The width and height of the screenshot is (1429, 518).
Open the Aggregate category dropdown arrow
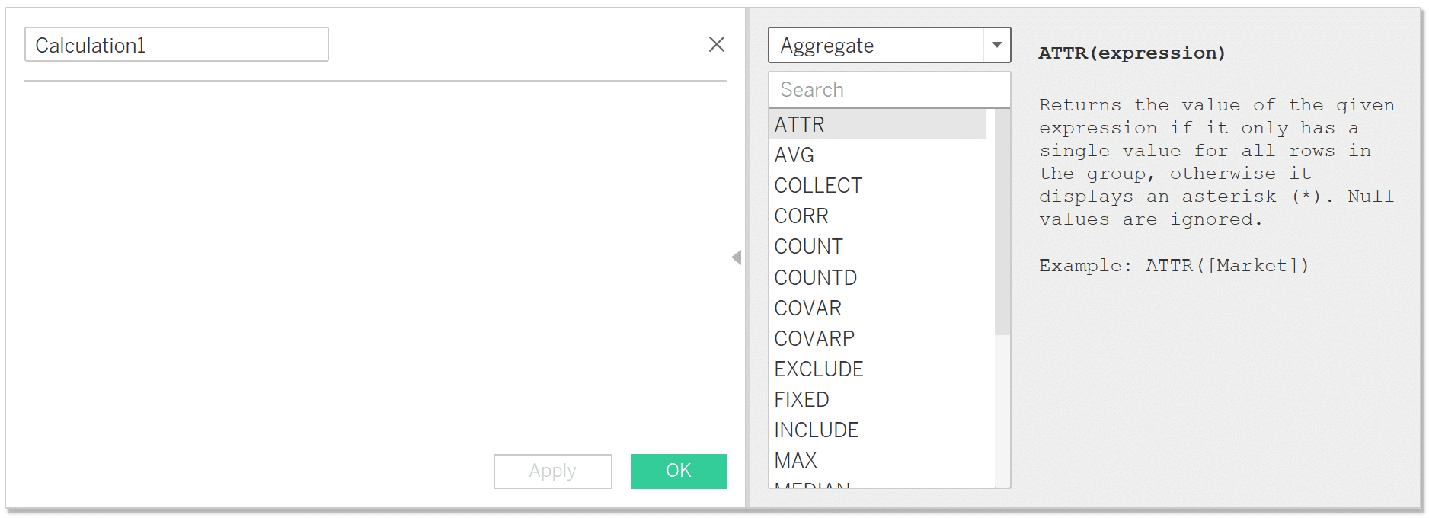(996, 45)
